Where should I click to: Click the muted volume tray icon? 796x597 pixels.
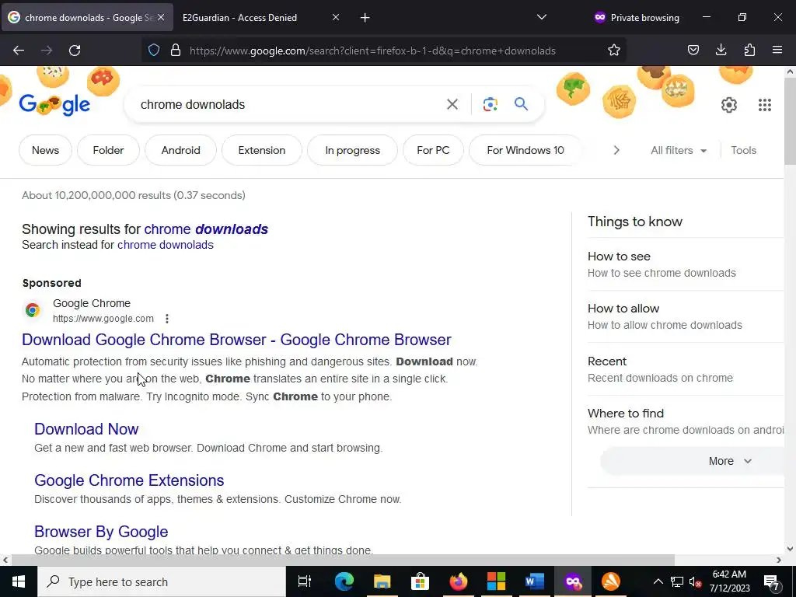(x=696, y=581)
